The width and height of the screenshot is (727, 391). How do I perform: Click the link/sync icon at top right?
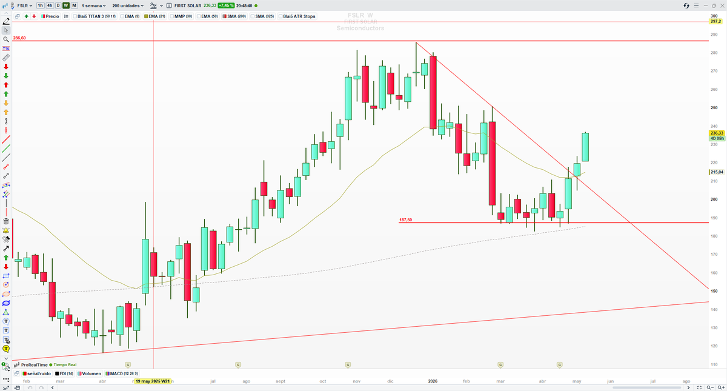point(686,5)
